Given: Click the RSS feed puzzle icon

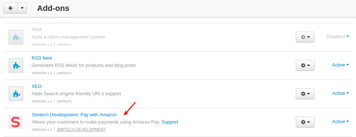Looking at the screenshot, I should point(16,65).
